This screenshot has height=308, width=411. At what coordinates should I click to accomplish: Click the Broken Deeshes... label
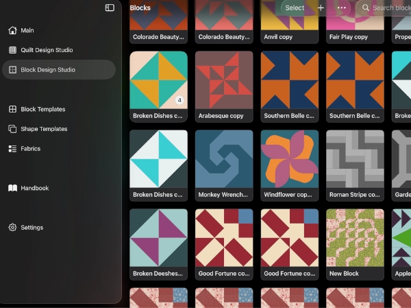pos(158,273)
